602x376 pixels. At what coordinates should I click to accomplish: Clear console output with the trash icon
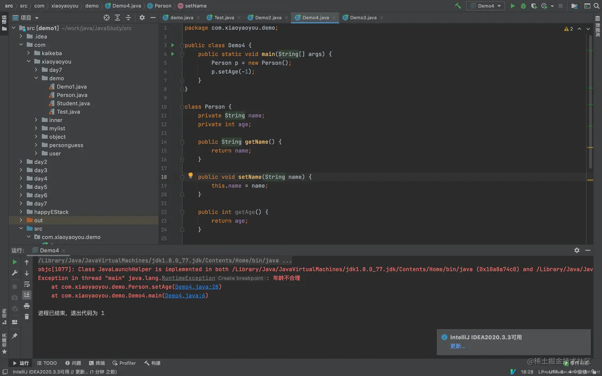[27, 317]
